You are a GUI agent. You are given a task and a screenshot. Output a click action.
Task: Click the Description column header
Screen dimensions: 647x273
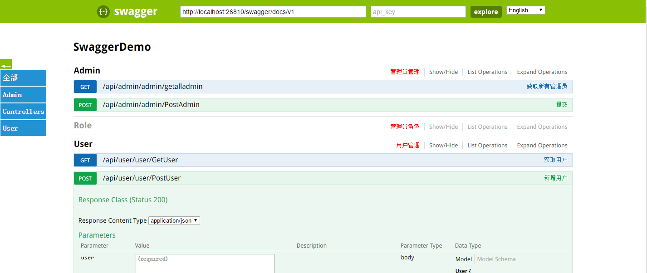pyautogui.click(x=312, y=246)
